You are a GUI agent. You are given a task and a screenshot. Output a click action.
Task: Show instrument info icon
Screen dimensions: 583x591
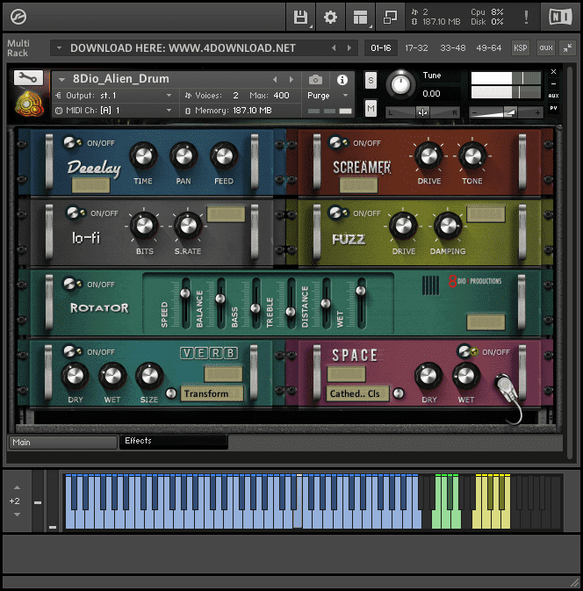[342, 80]
